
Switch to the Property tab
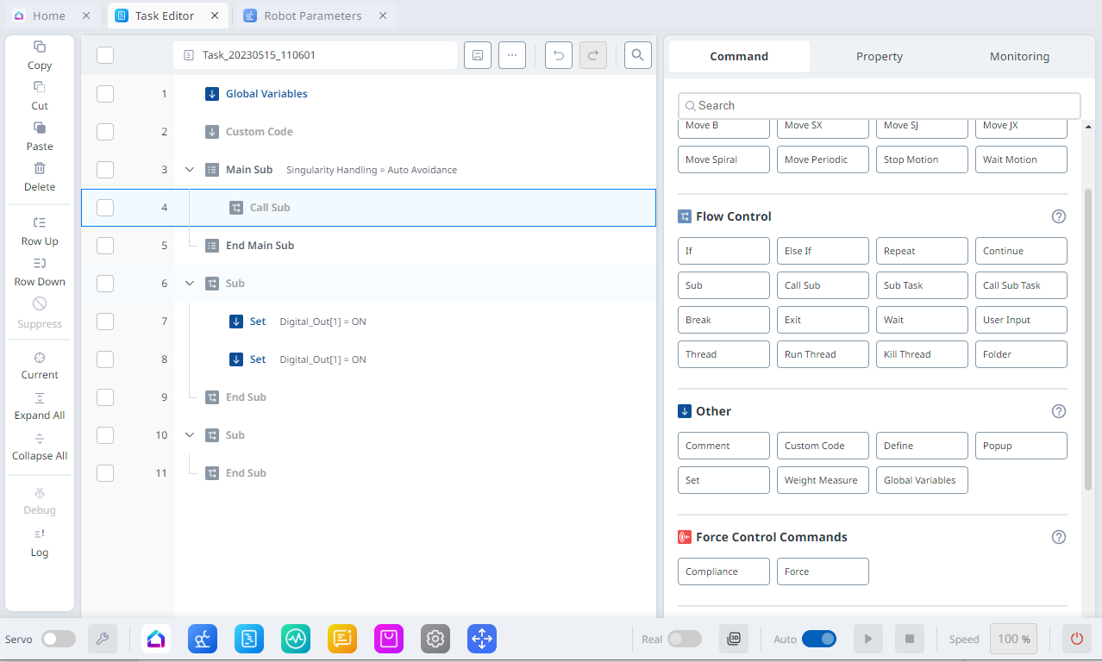pyautogui.click(x=879, y=56)
